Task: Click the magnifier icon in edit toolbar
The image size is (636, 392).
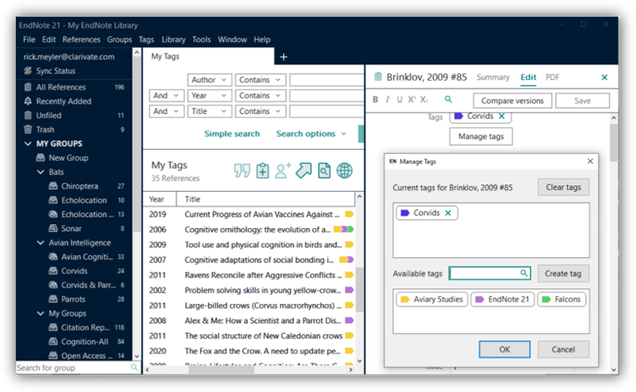Action: click(x=448, y=99)
